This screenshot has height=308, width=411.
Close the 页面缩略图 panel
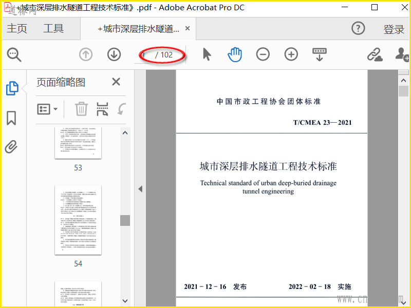116,82
